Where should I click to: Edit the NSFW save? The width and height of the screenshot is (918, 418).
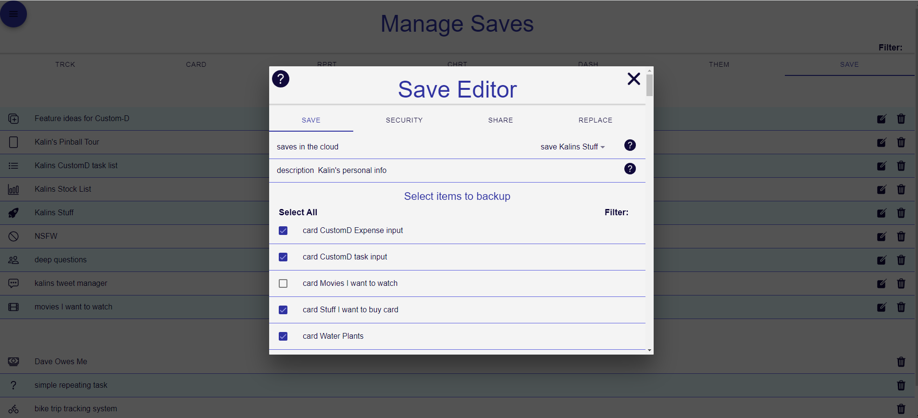click(881, 236)
